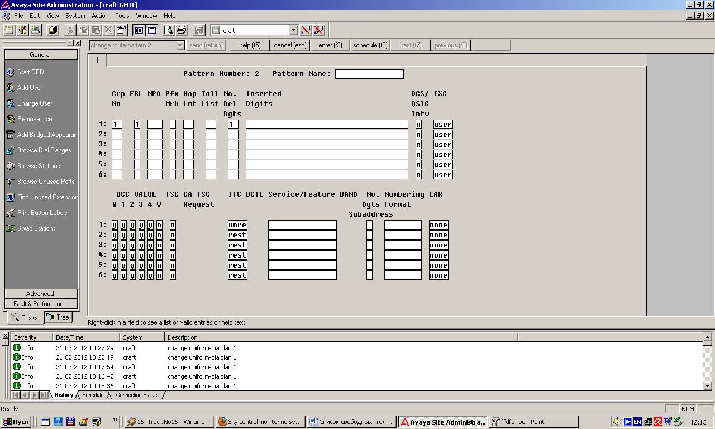The height and width of the screenshot is (429, 715).
Task: Click the Copy icon in the toolbar
Action: click(83, 30)
